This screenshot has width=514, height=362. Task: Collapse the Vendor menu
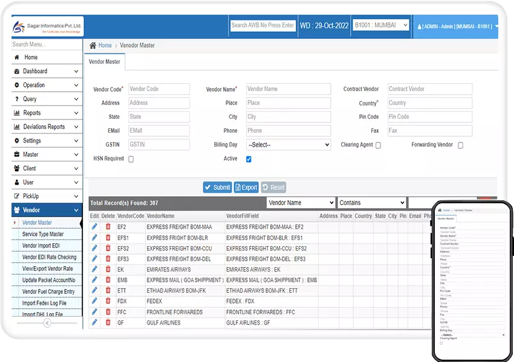pyautogui.click(x=47, y=210)
